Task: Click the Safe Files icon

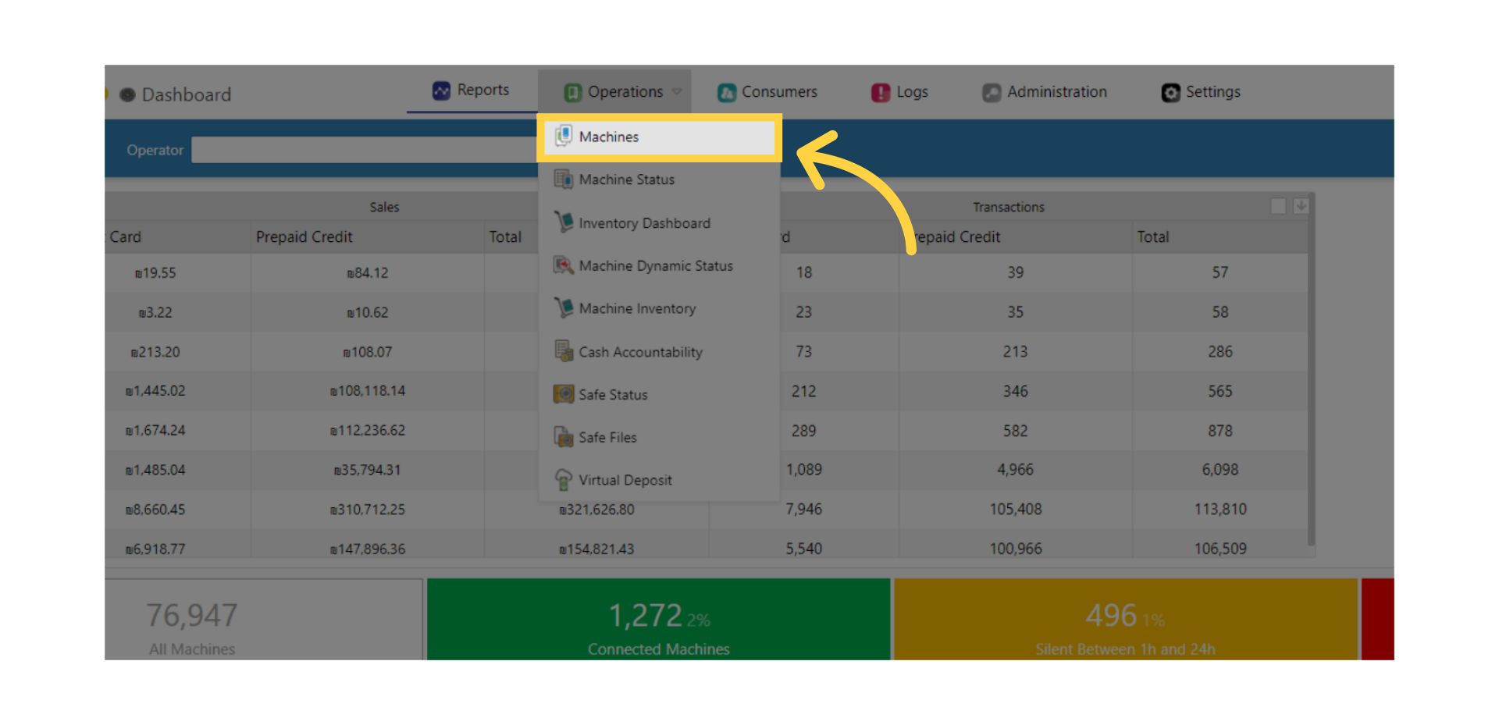Action: click(x=563, y=437)
